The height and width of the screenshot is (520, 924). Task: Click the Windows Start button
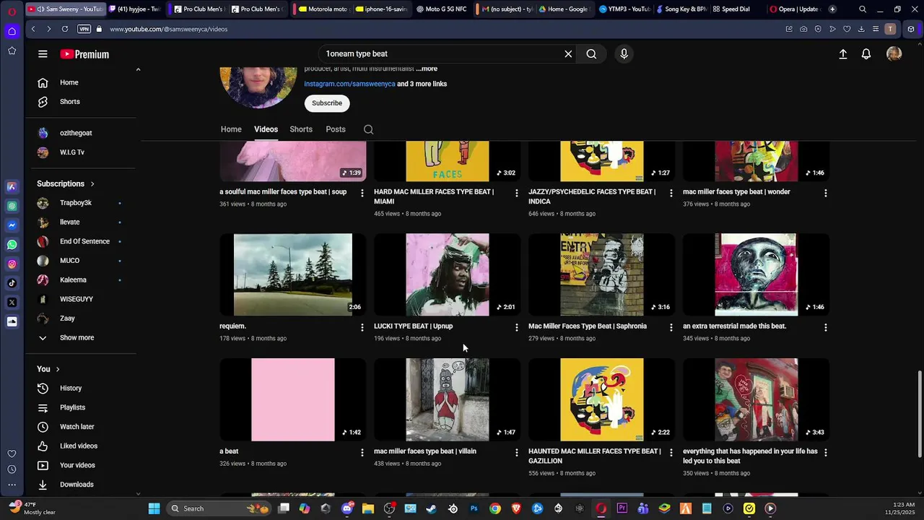154,508
